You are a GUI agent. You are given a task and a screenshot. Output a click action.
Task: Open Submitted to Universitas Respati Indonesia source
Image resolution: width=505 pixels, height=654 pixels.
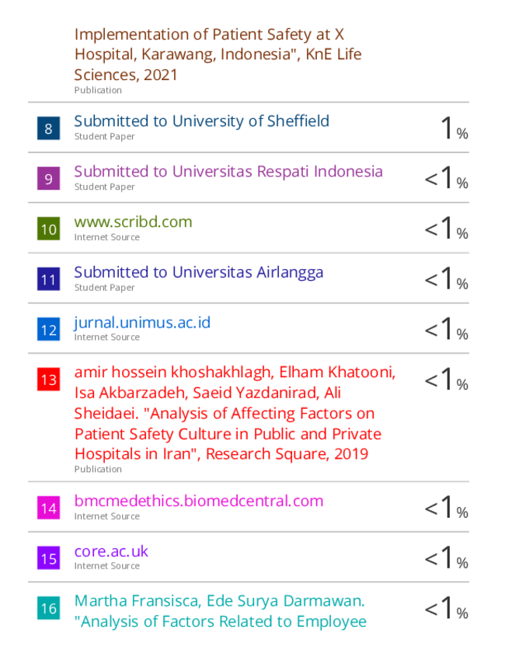(x=228, y=172)
